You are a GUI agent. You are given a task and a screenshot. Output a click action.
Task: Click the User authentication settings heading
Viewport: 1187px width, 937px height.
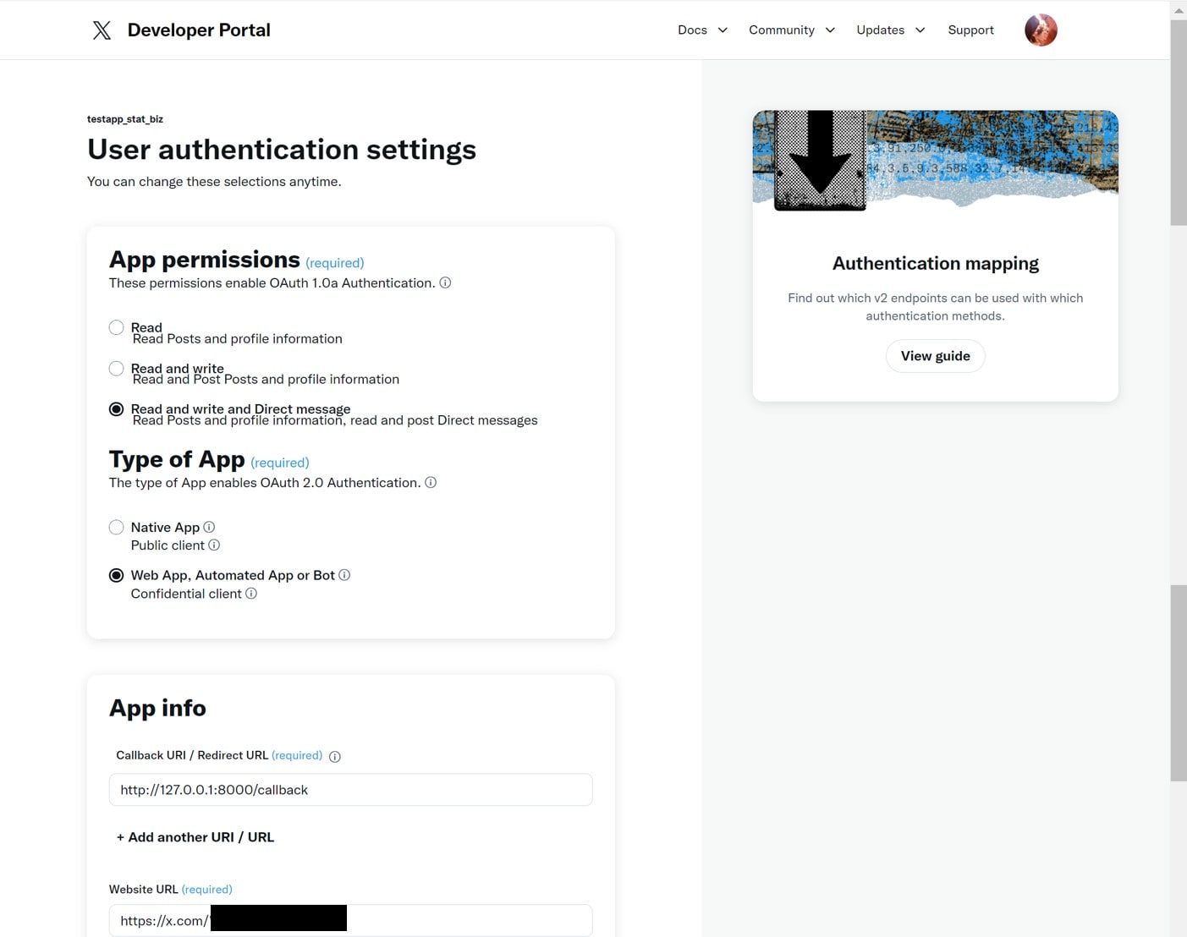282,150
